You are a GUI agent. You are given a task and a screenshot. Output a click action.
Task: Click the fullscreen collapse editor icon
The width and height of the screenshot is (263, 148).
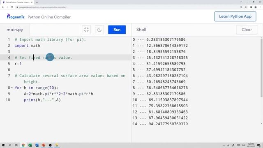coord(86,30)
